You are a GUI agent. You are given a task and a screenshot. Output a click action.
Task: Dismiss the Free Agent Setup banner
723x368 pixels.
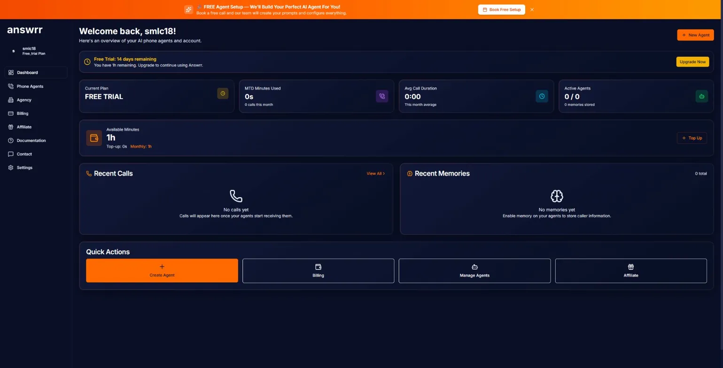tap(532, 9)
